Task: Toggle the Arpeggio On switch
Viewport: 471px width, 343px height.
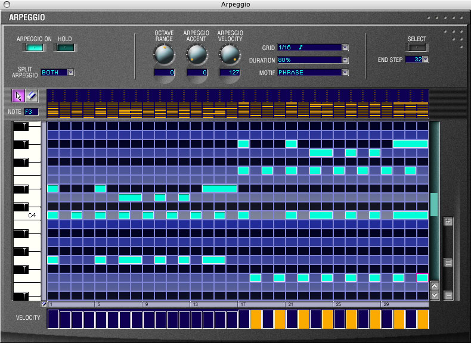Action: tap(34, 48)
